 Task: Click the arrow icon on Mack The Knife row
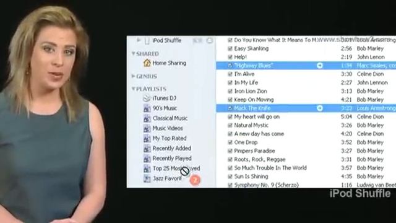pos(320,108)
